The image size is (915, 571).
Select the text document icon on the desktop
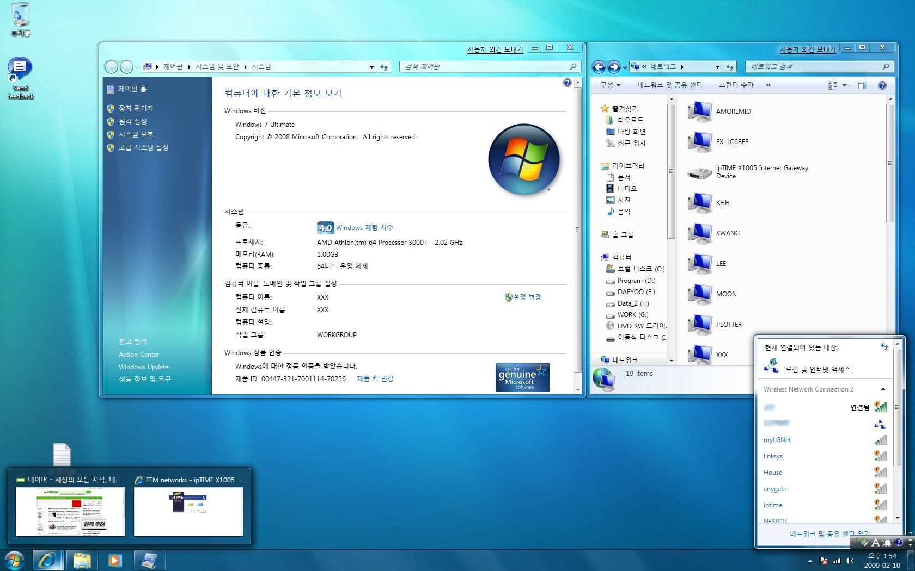tap(62, 454)
